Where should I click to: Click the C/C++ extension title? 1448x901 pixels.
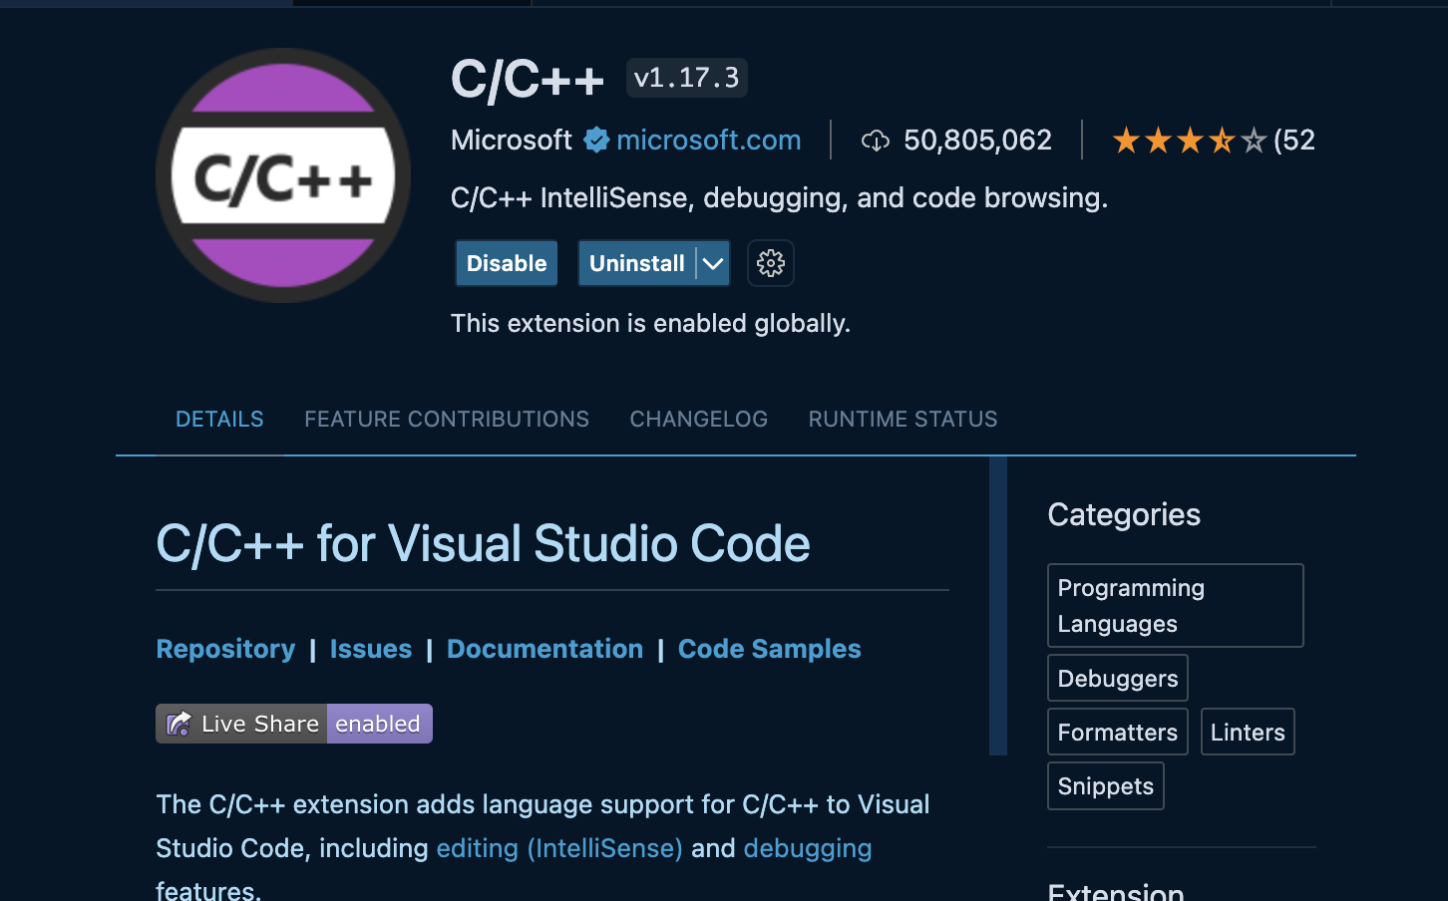[x=528, y=80]
